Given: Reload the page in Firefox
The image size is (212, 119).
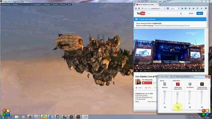Looking at the screenshot, I should coord(164,8).
